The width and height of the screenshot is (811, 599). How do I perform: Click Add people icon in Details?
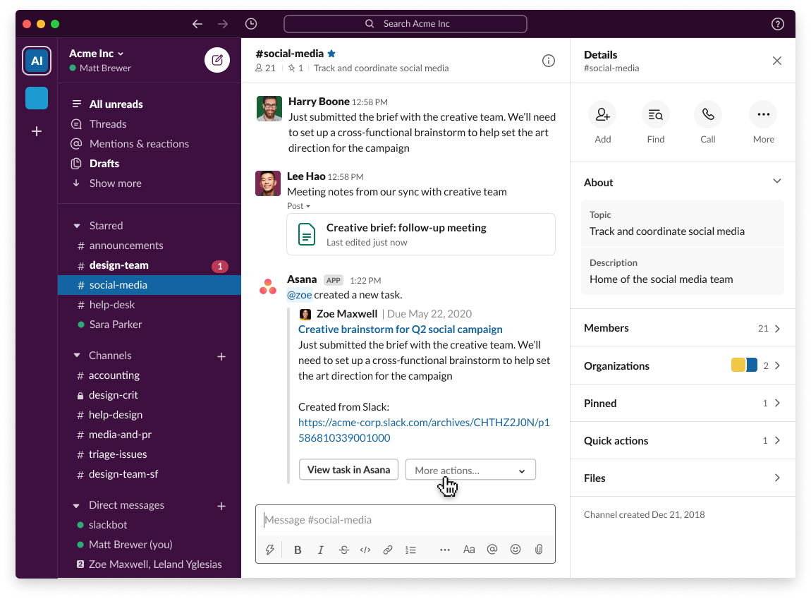(x=602, y=114)
